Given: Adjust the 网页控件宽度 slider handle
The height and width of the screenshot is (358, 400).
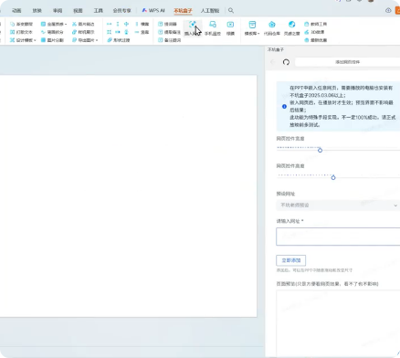Looking at the screenshot, I should point(320,150).
